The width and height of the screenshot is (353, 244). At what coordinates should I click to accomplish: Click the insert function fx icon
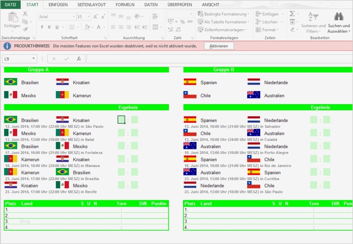point(79,59)
